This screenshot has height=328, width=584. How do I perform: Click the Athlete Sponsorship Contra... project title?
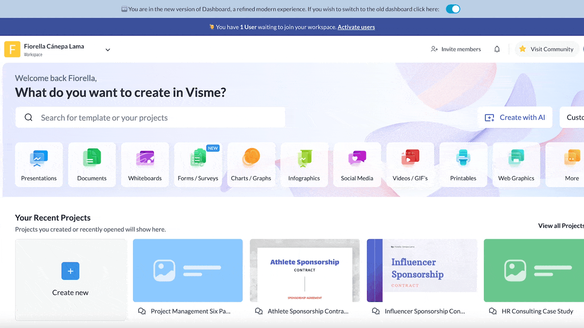tap(308, 311)
